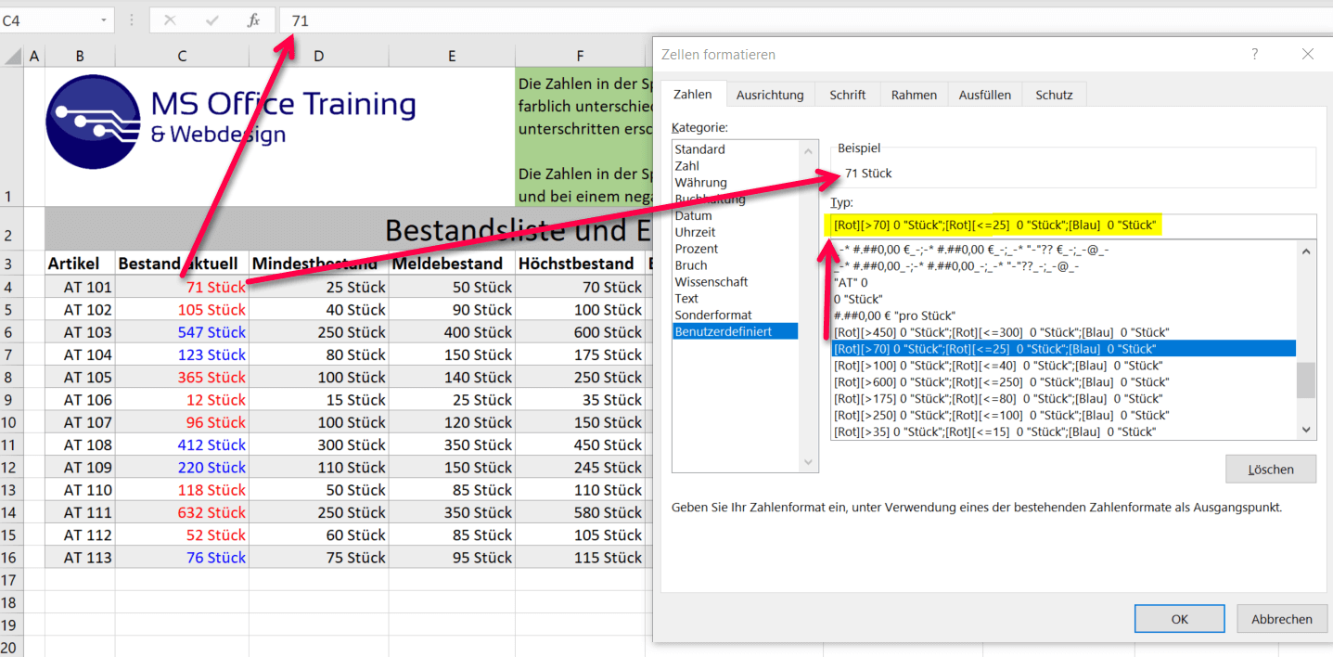Click the AT 113 article cell

tap(80, 557)
